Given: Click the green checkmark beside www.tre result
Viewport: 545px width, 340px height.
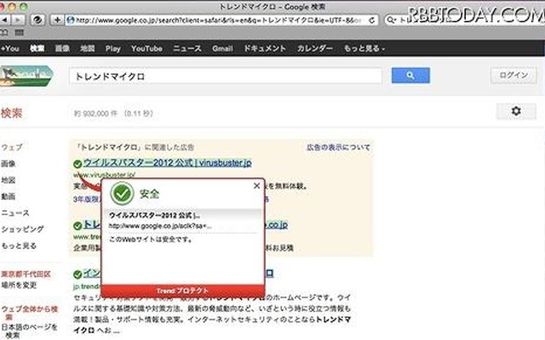Looking at the screenshot, I should (x=77, y=226).
